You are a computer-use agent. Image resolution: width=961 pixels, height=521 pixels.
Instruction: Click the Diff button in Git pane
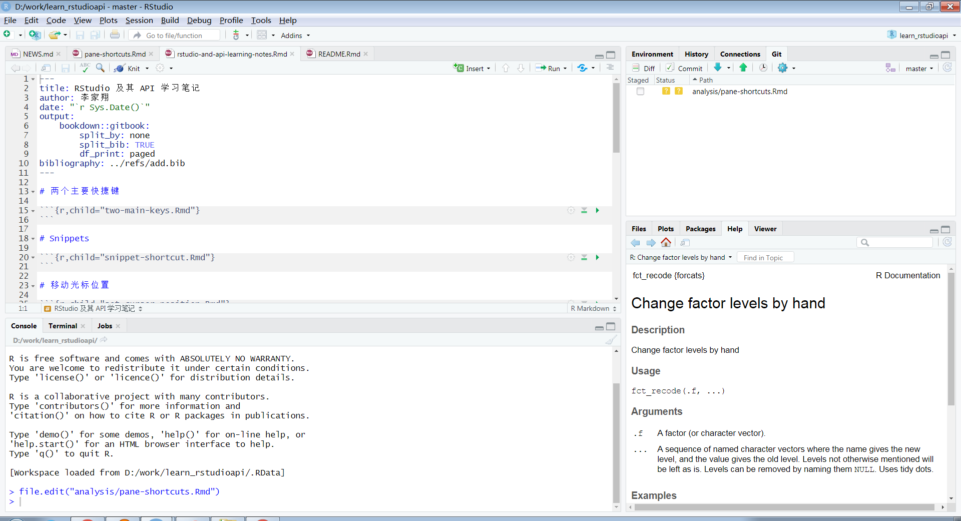point(644,68)
